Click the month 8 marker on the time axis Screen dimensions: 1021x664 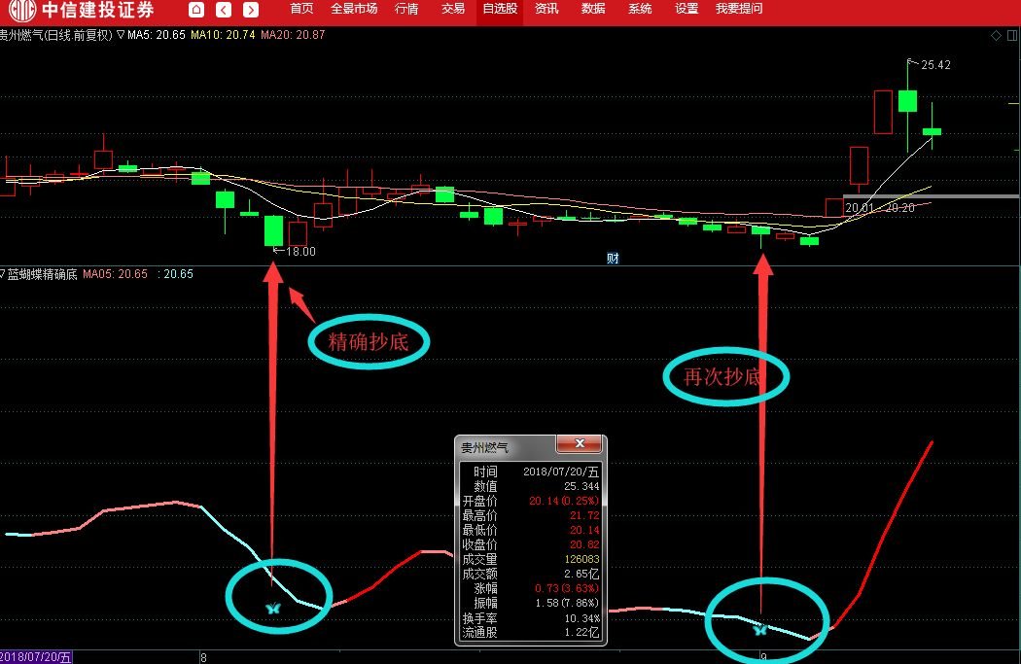204,657
